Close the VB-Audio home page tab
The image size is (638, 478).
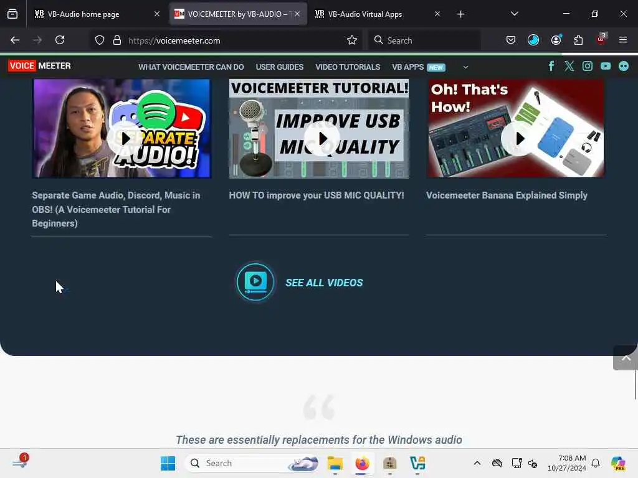(157, 14)
